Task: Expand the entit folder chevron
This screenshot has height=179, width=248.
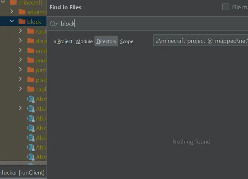Action: point(20,50)
